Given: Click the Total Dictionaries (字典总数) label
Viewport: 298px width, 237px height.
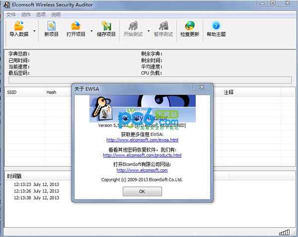Looking at the screenshot, I should (x=19, y=54).
